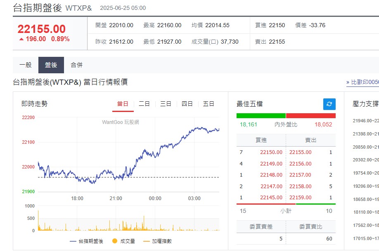Click support level row 21946.00
Viewport: 379px width, 252px height.
tap(366, 121)
